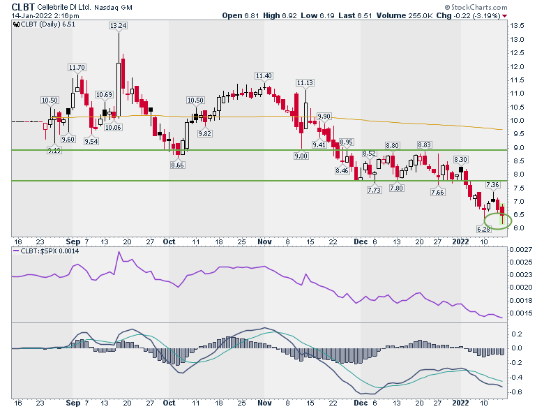544x409 pixels.
Task: Click the 8.66 October low label
Action: click(177, 165)
